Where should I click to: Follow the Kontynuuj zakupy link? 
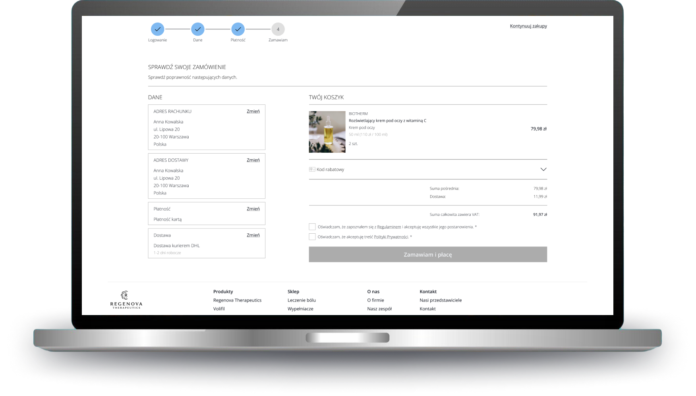528,26
